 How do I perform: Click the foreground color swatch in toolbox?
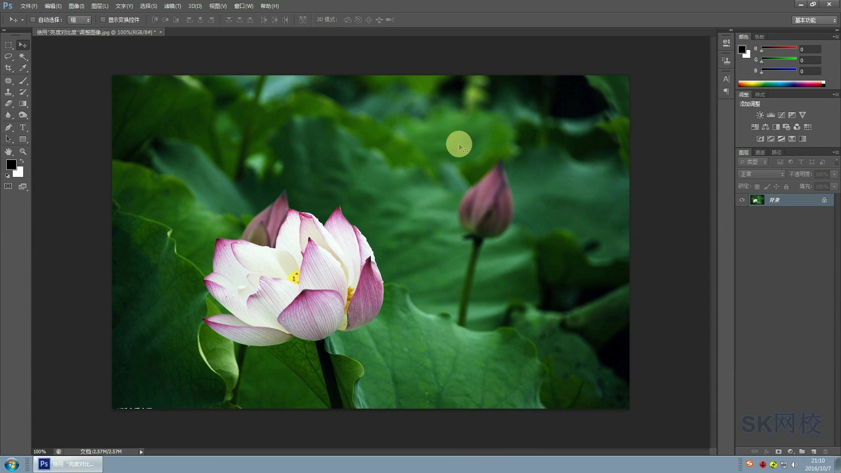(11, 165)
